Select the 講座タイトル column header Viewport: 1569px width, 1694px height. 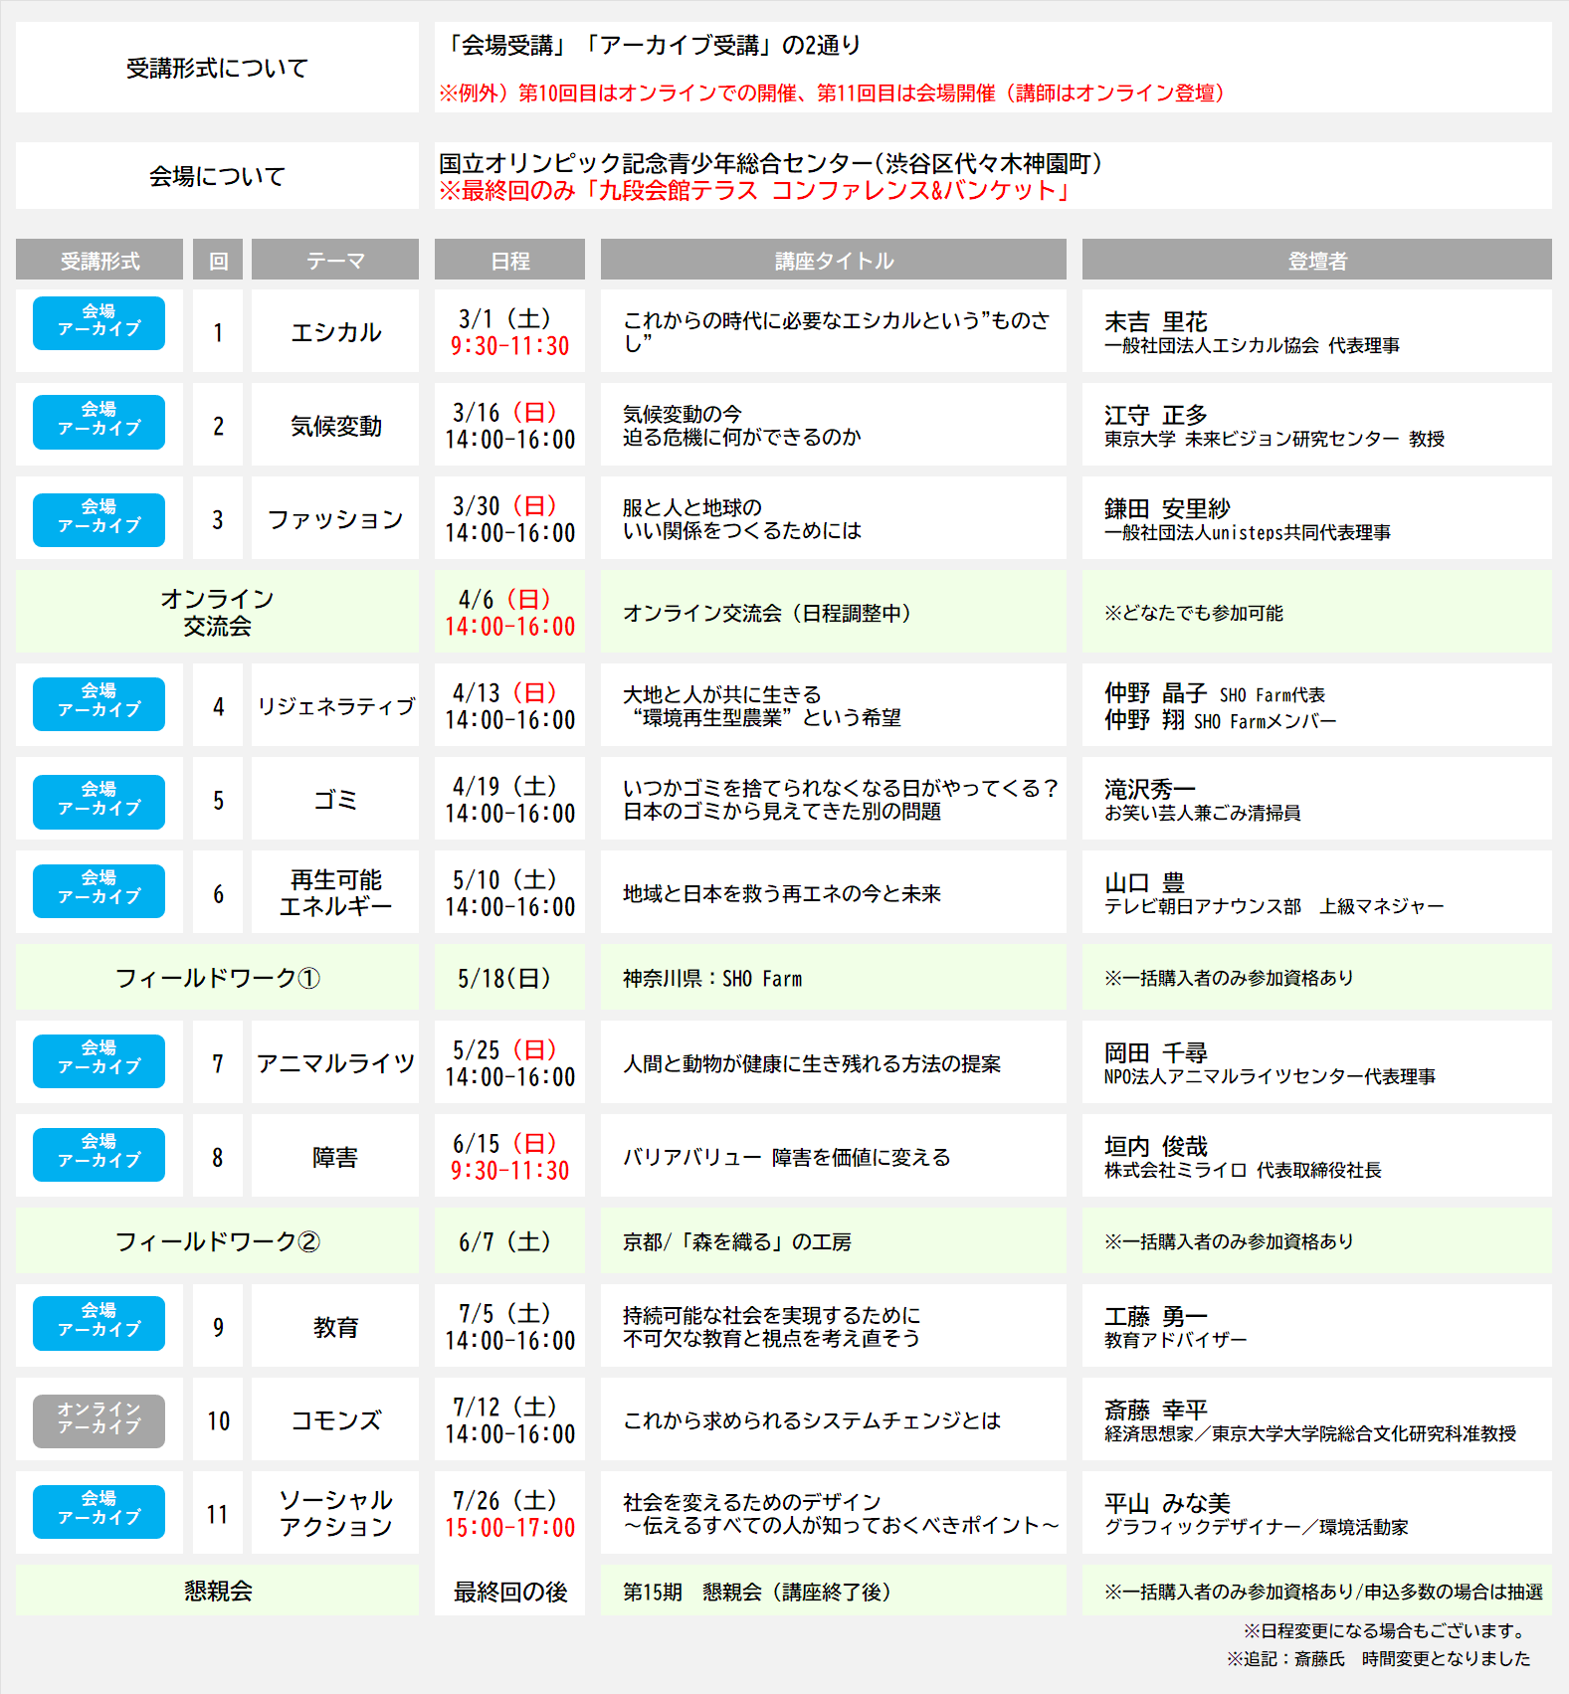pyautogui.click(x=834, y=260)
